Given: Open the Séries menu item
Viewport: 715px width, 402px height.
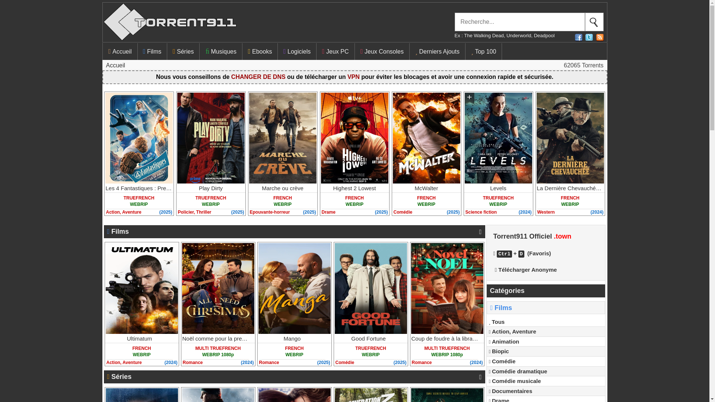Looking at the screenshot, I should tap(183, 51).
